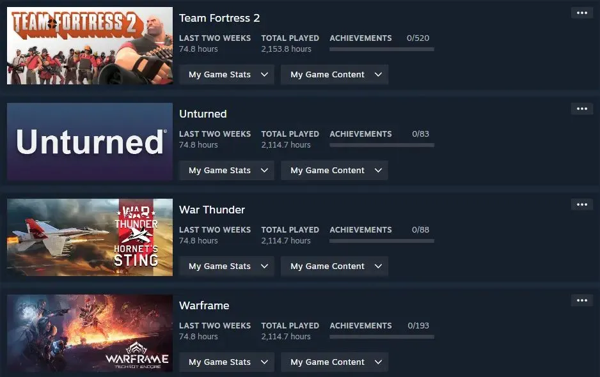
Task: Click the Team Fortress 2 banner image
Action: pyautogui.click(x=90, y=45)
